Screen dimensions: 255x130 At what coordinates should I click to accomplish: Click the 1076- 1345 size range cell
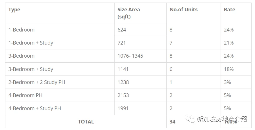(130, 56)
